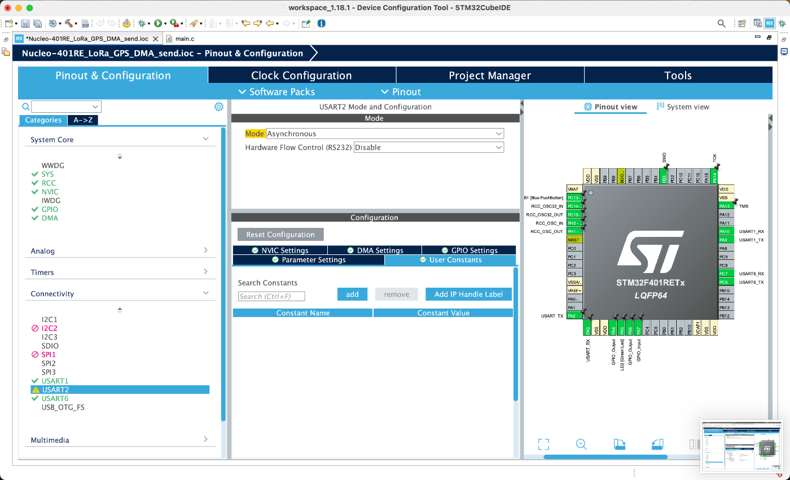Open the DMA Settings tab
The width and height of the screenshot is (790, 480).
(375, 250)
